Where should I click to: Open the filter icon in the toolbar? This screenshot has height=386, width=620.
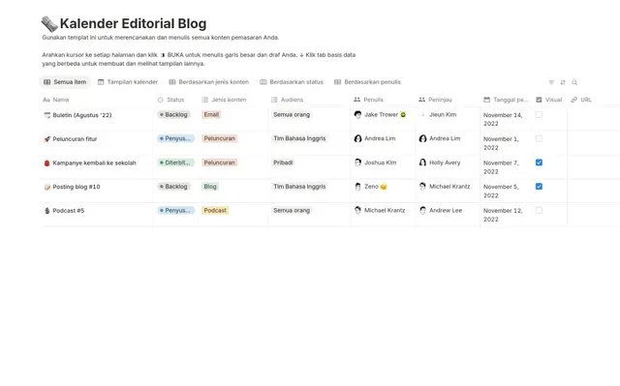point(551,82)
